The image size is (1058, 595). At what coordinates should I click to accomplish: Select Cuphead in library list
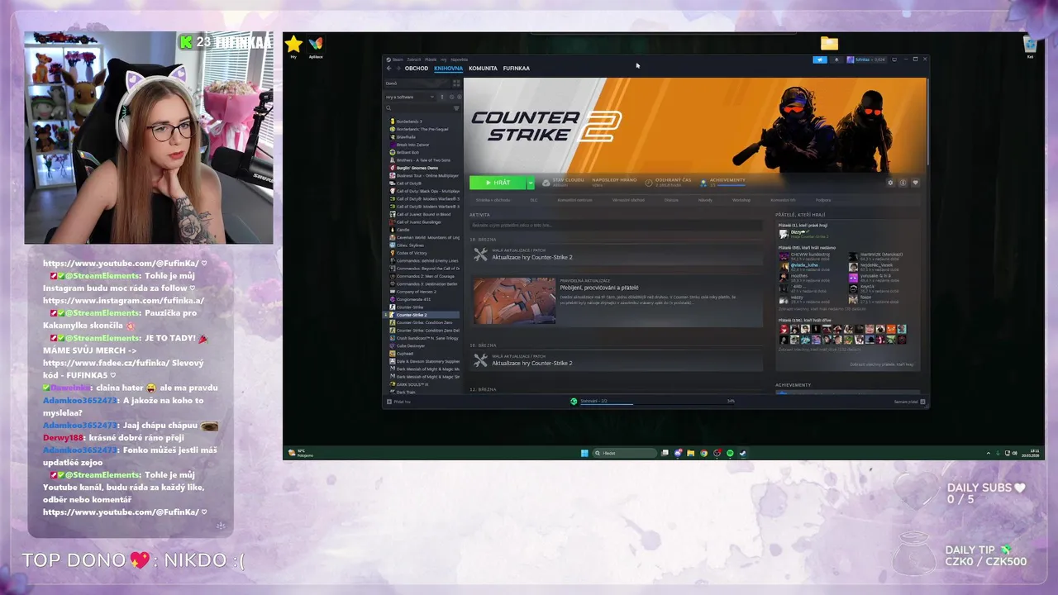[x=403, y=354]
